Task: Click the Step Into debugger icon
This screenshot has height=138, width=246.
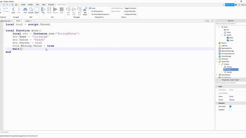Action: [x=68, y=11]
